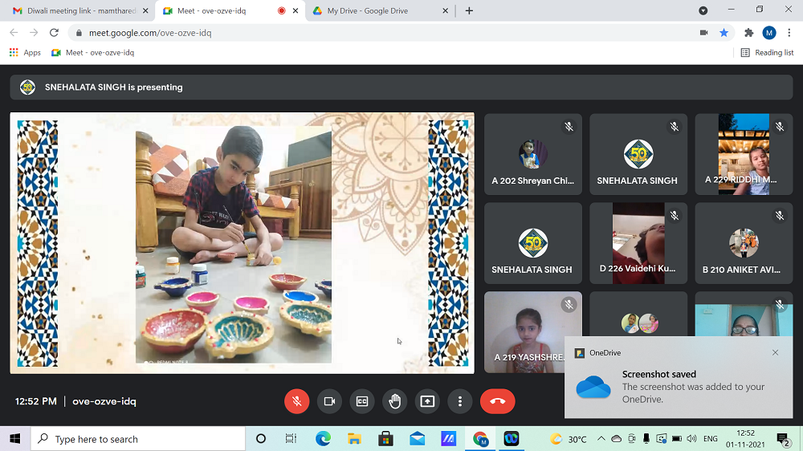
Task: Select the A 219 YASHSHRE participant tile
Action: pos(532,332)
